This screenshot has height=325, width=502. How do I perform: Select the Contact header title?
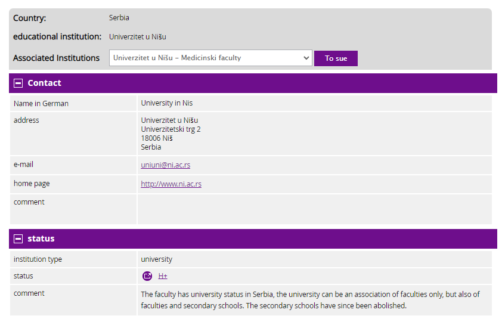point(44,83)
